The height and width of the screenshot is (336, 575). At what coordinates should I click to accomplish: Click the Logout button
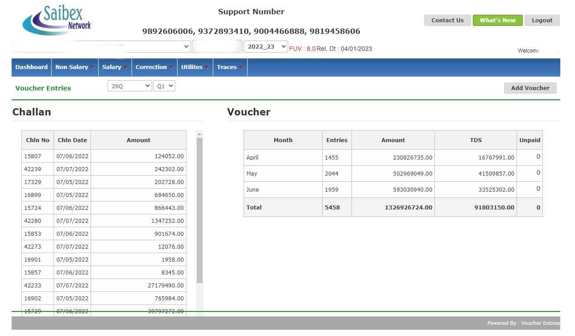coord(542,20)
